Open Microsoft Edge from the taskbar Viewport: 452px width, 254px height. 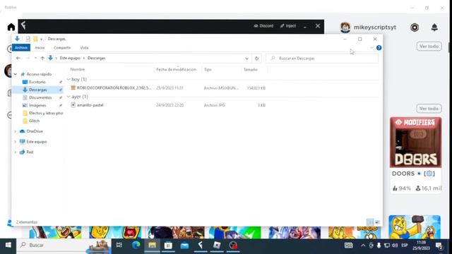[x=136, y=245]
